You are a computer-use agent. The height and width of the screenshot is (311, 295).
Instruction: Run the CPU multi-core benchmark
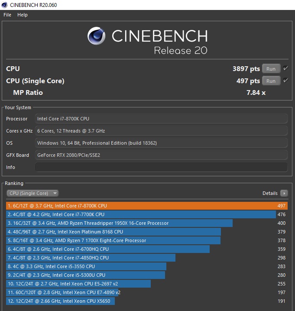(271, 69)
